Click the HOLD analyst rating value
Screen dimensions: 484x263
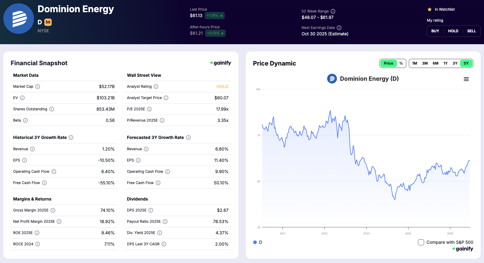(222, 87)
